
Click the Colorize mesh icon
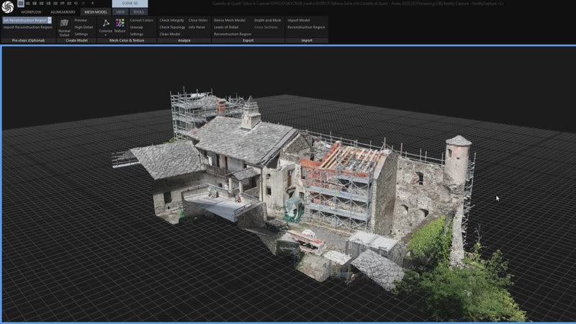[x=105, y=24]
